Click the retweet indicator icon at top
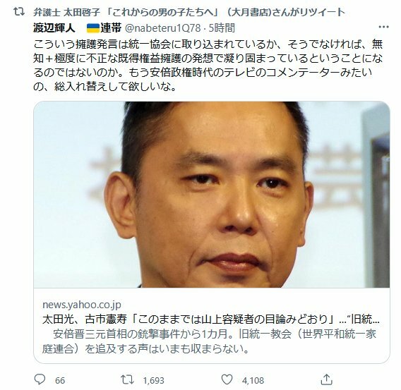This screenshot has height=390, width=401. [19, 12]
